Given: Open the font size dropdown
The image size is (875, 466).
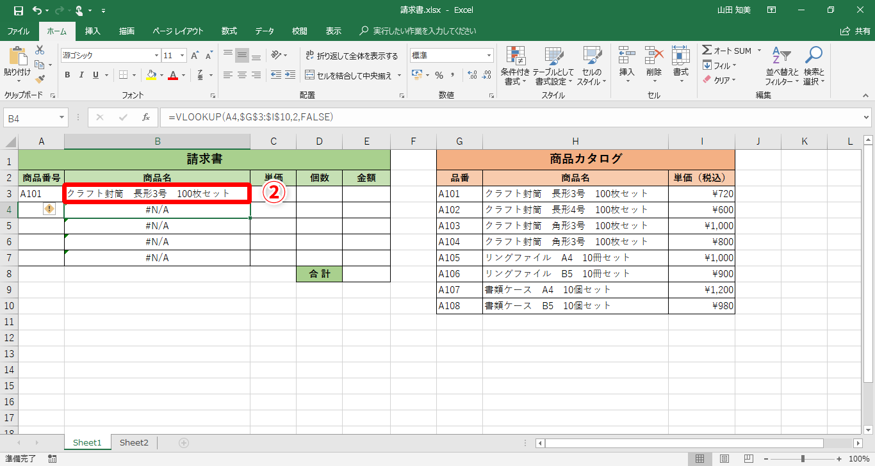Looking at the screenshot, I should point(183,56).
